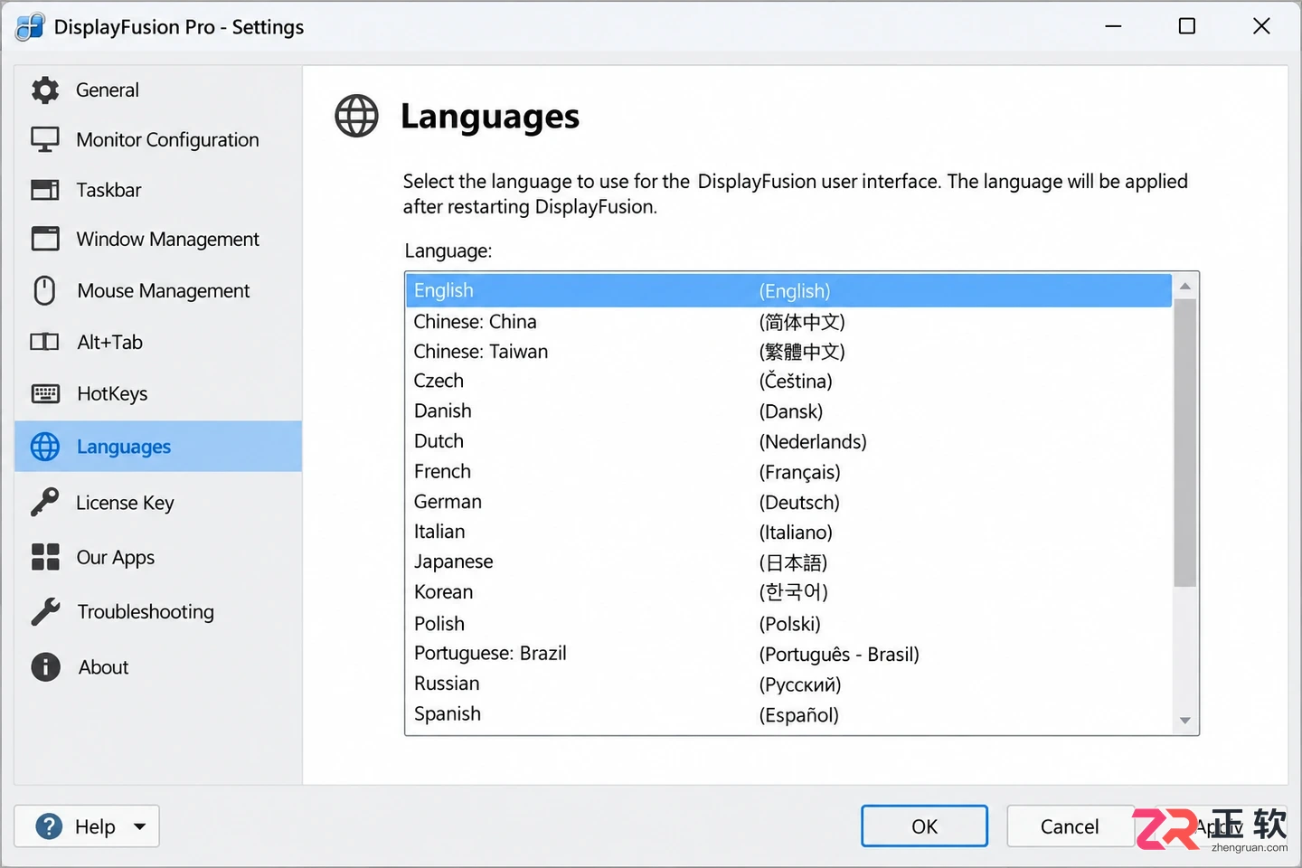Screen dimensions: 1302x868
Task: Select Spanish (Español) language
Action: (x=788, y=714)
